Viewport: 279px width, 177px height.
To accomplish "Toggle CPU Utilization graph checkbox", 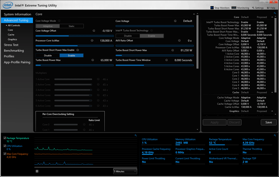I will pos(4,146).
